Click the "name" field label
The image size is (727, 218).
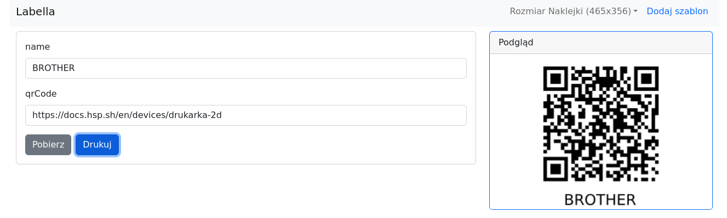pyautogui.click(x=37, y=47)
